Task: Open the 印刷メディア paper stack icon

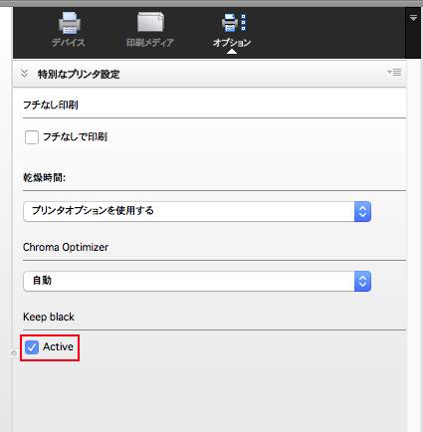Action: tap(150, 23)
